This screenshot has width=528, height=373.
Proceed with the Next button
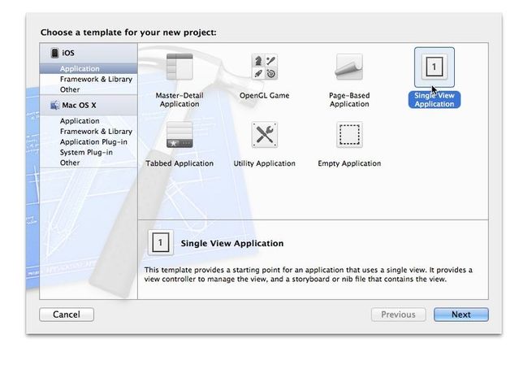coord(461,314)
